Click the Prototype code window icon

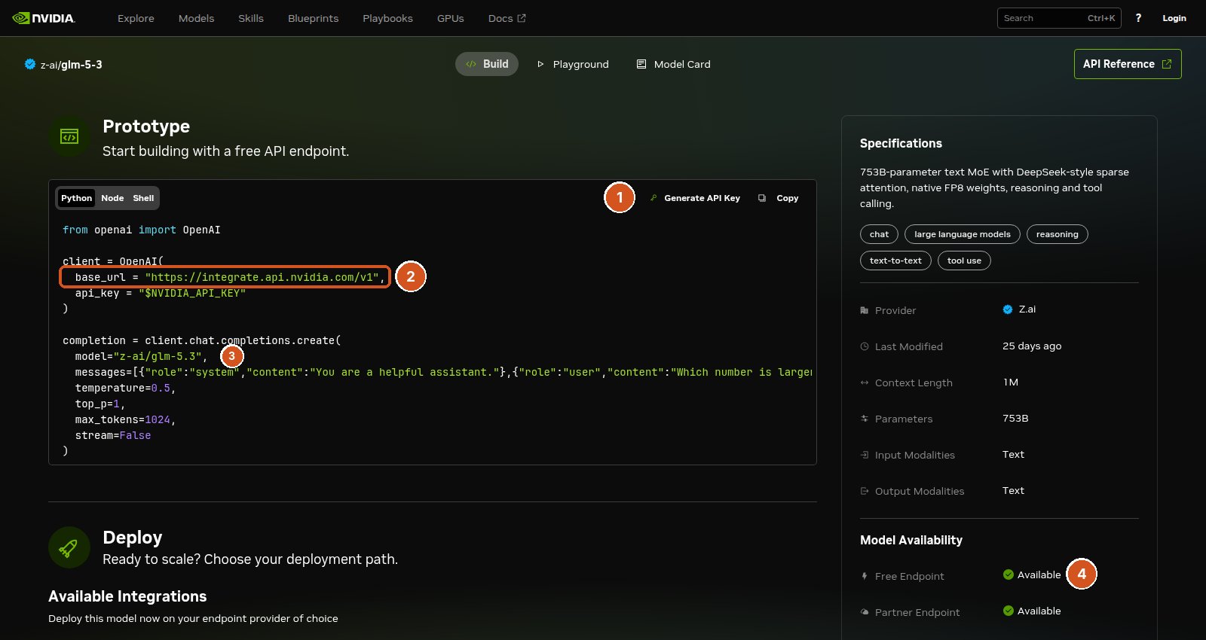point(69,136)
